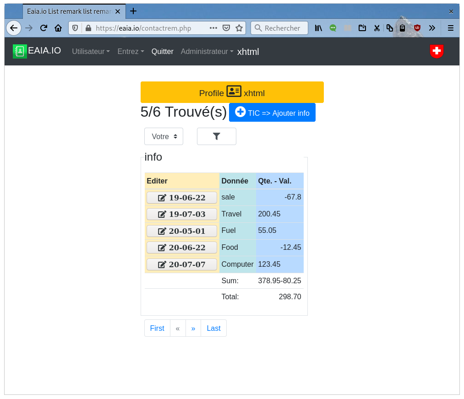This screenshot has height=399, width=464.
Task: Click the Swiss flag shield icon
Action: click(x=437, y=51)
